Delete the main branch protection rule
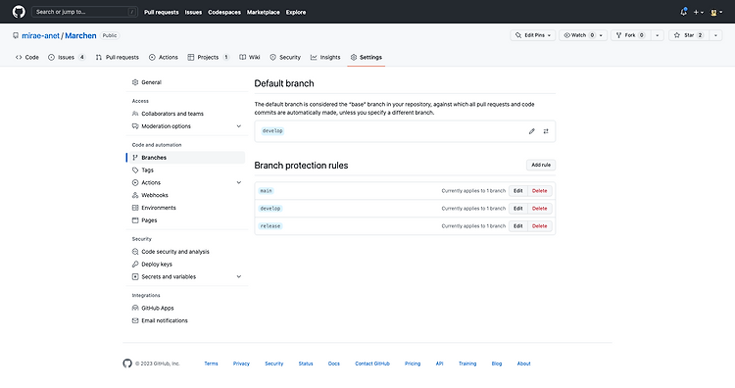This screenshot has width=735, height=388. point(540,191)
